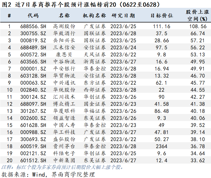
Task: Select the name cell 盛弘股份
Action: pos(64,139)
